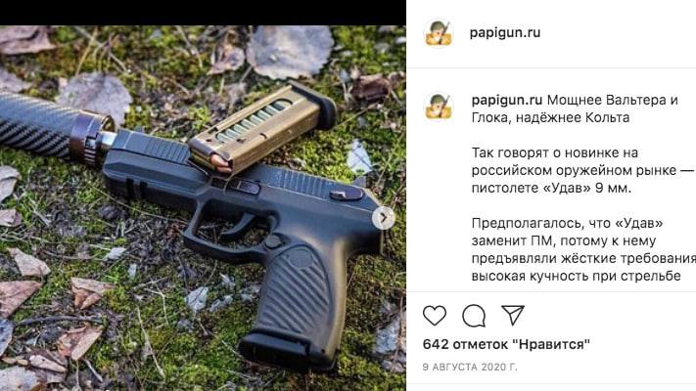Advance to the next photo with the arrow
Screen dimensions: 696x391
[384, 218]
